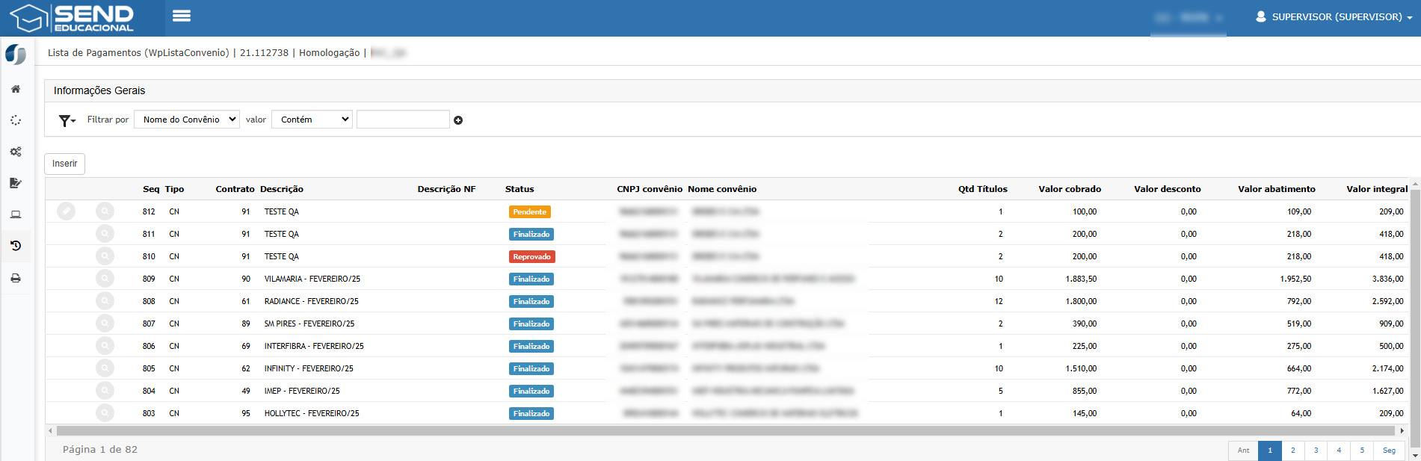Click the edit pencil icon for row 812
This screenshot has width=1421, height=461.
pos(66,211)
